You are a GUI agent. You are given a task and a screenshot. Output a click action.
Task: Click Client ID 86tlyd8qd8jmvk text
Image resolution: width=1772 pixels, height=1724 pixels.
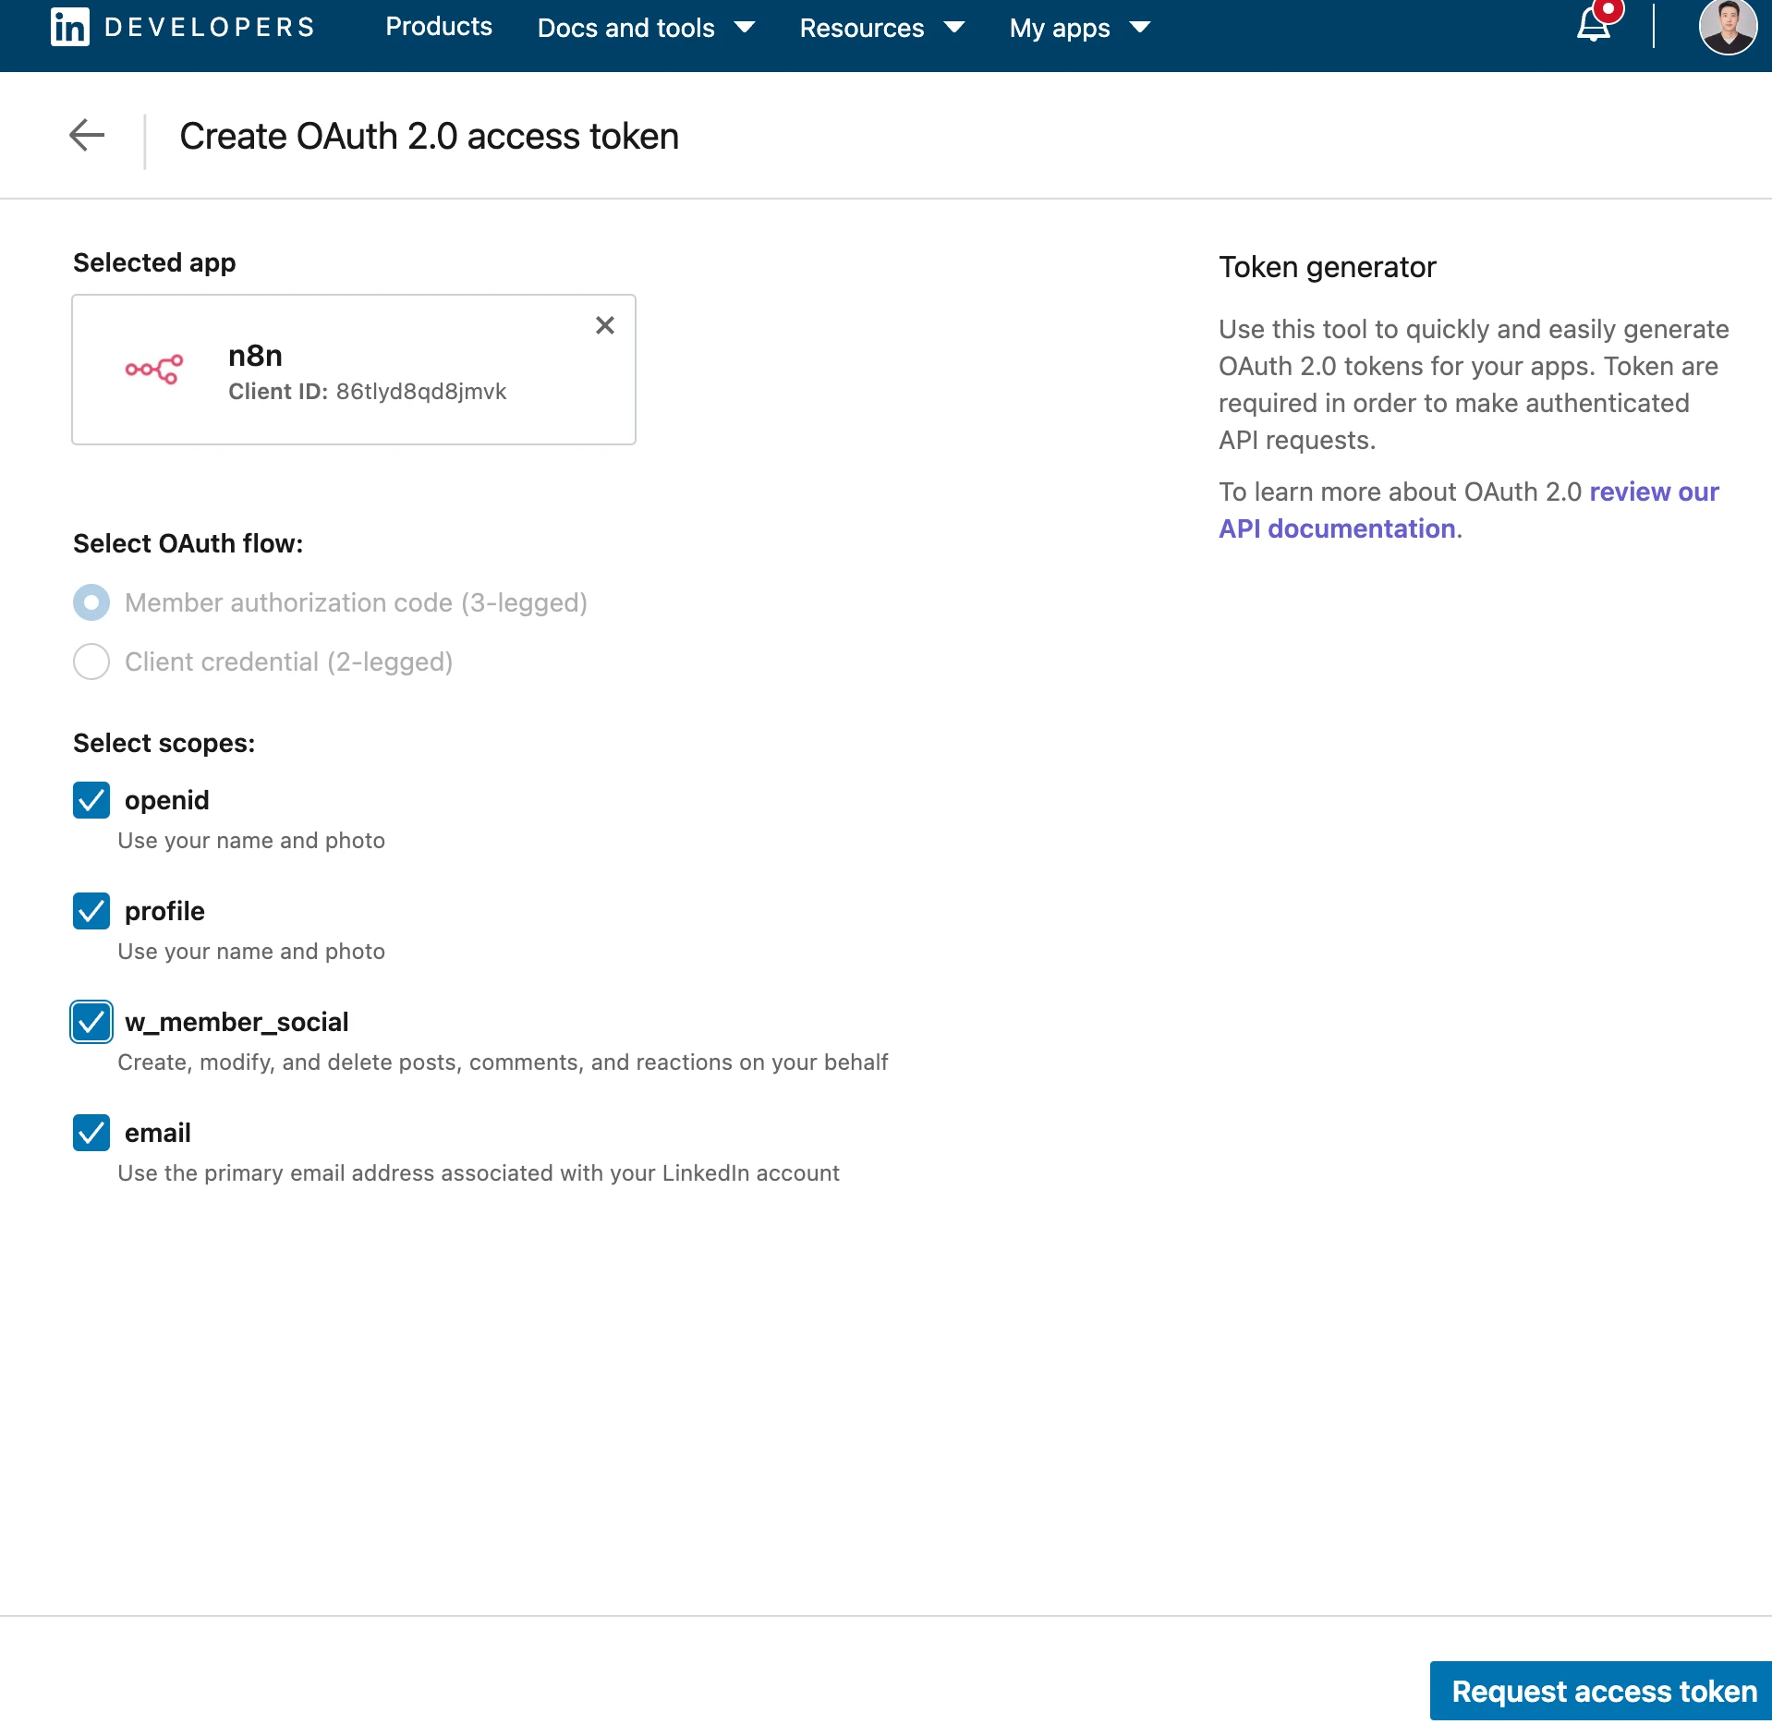coord(368,392)
